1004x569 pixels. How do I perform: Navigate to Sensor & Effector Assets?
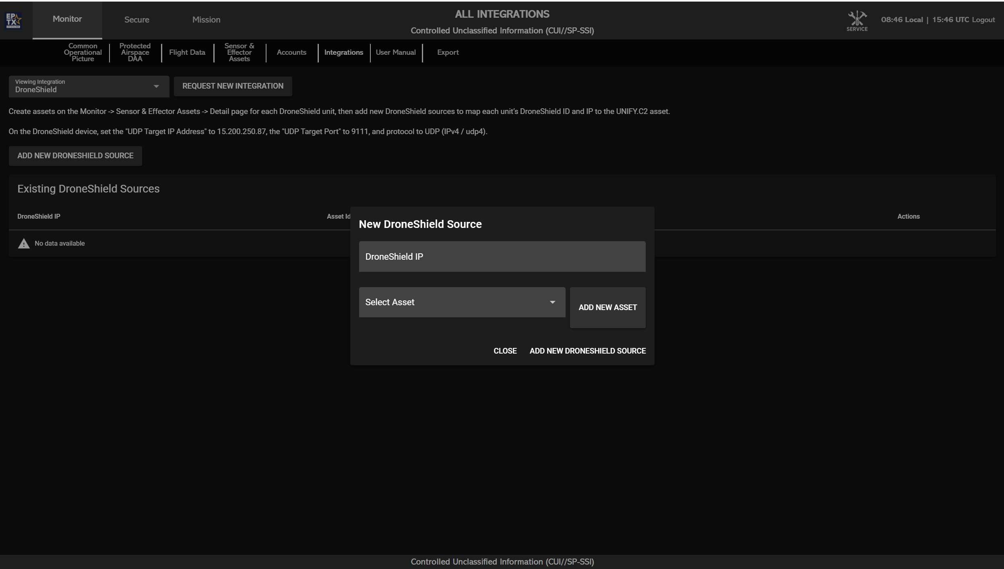239,52
